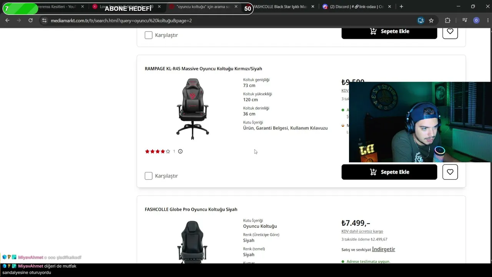492x277 pixels.
Task: Open the FASHCOLLE Globe Pro chair image
Action: click(x=192, y=242)
